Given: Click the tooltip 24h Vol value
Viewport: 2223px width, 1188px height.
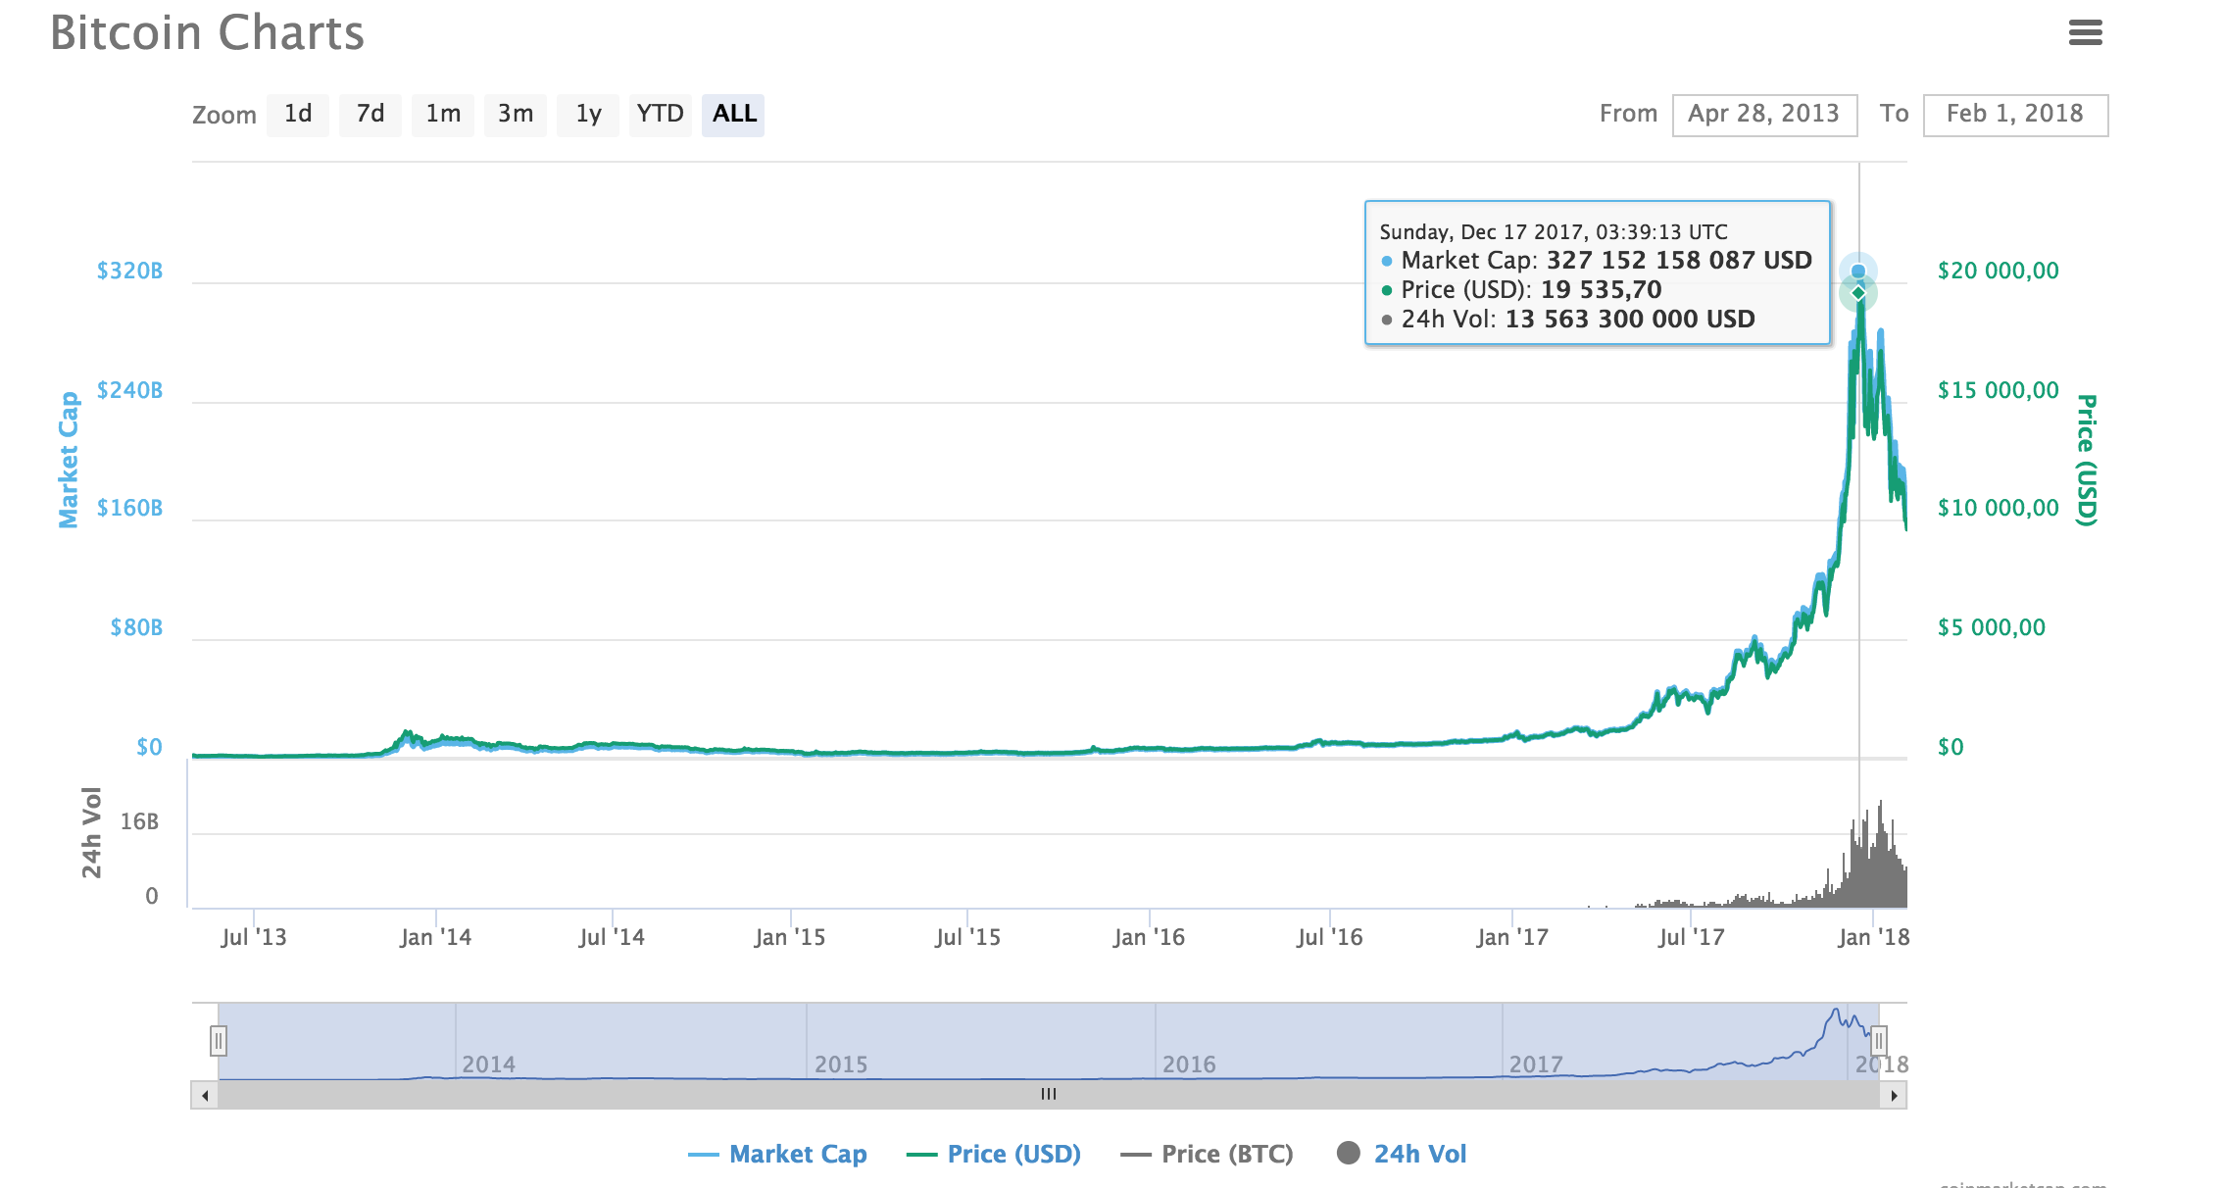Looking at the screenshot, I should [1630, 320].
